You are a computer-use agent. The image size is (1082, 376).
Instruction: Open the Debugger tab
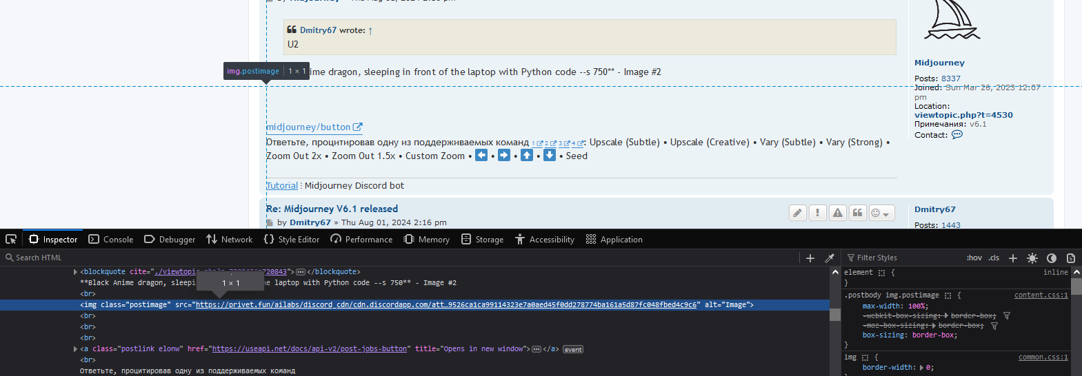170,240
